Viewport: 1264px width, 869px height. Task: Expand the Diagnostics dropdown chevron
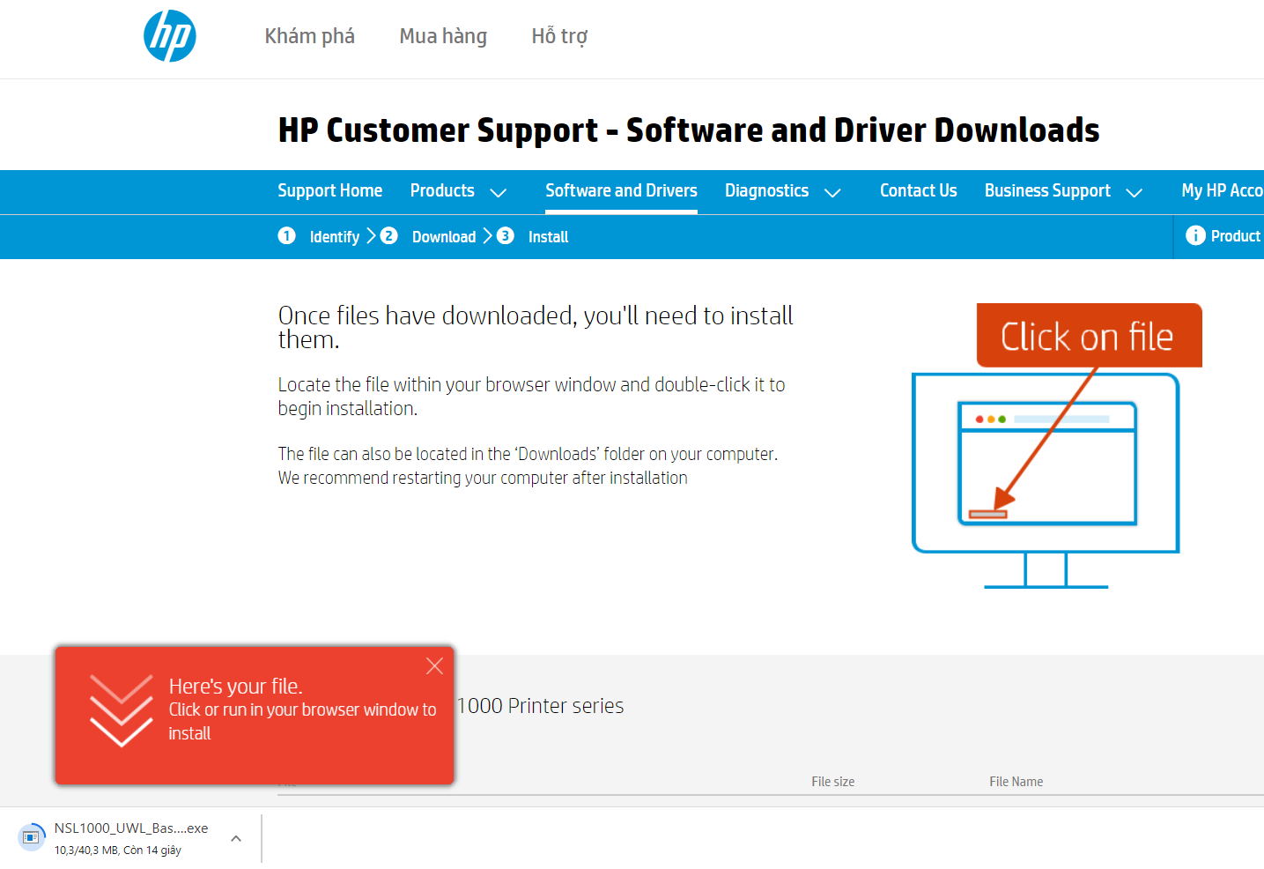(x=832, y=192)
